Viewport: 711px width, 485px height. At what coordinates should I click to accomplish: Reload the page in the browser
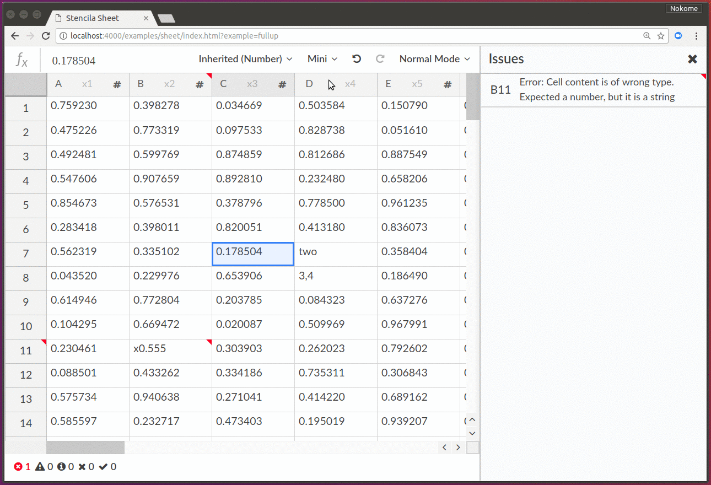[46, 36]
